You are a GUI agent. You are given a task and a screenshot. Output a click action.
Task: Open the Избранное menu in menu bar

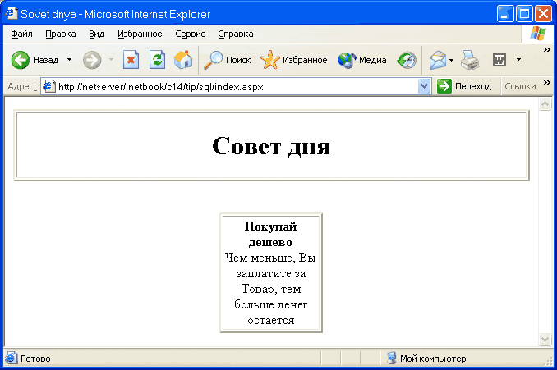(x=140, y=34)
